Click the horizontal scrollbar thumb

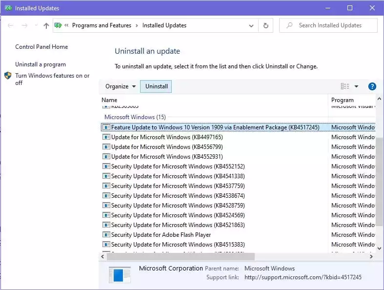[x=181, y=257]
